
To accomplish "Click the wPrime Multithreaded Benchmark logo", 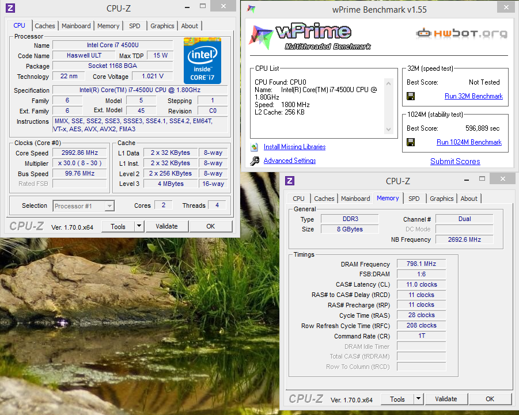I will click(310, 36).
